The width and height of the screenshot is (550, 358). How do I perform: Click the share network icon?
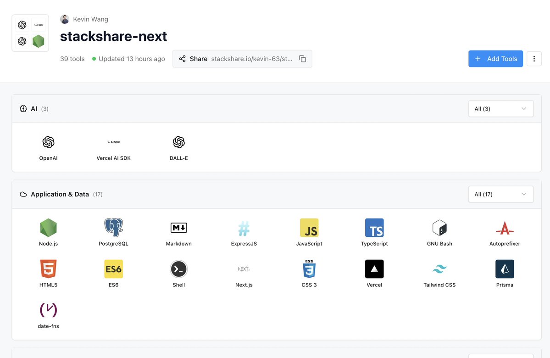click(x=183, y=59)
